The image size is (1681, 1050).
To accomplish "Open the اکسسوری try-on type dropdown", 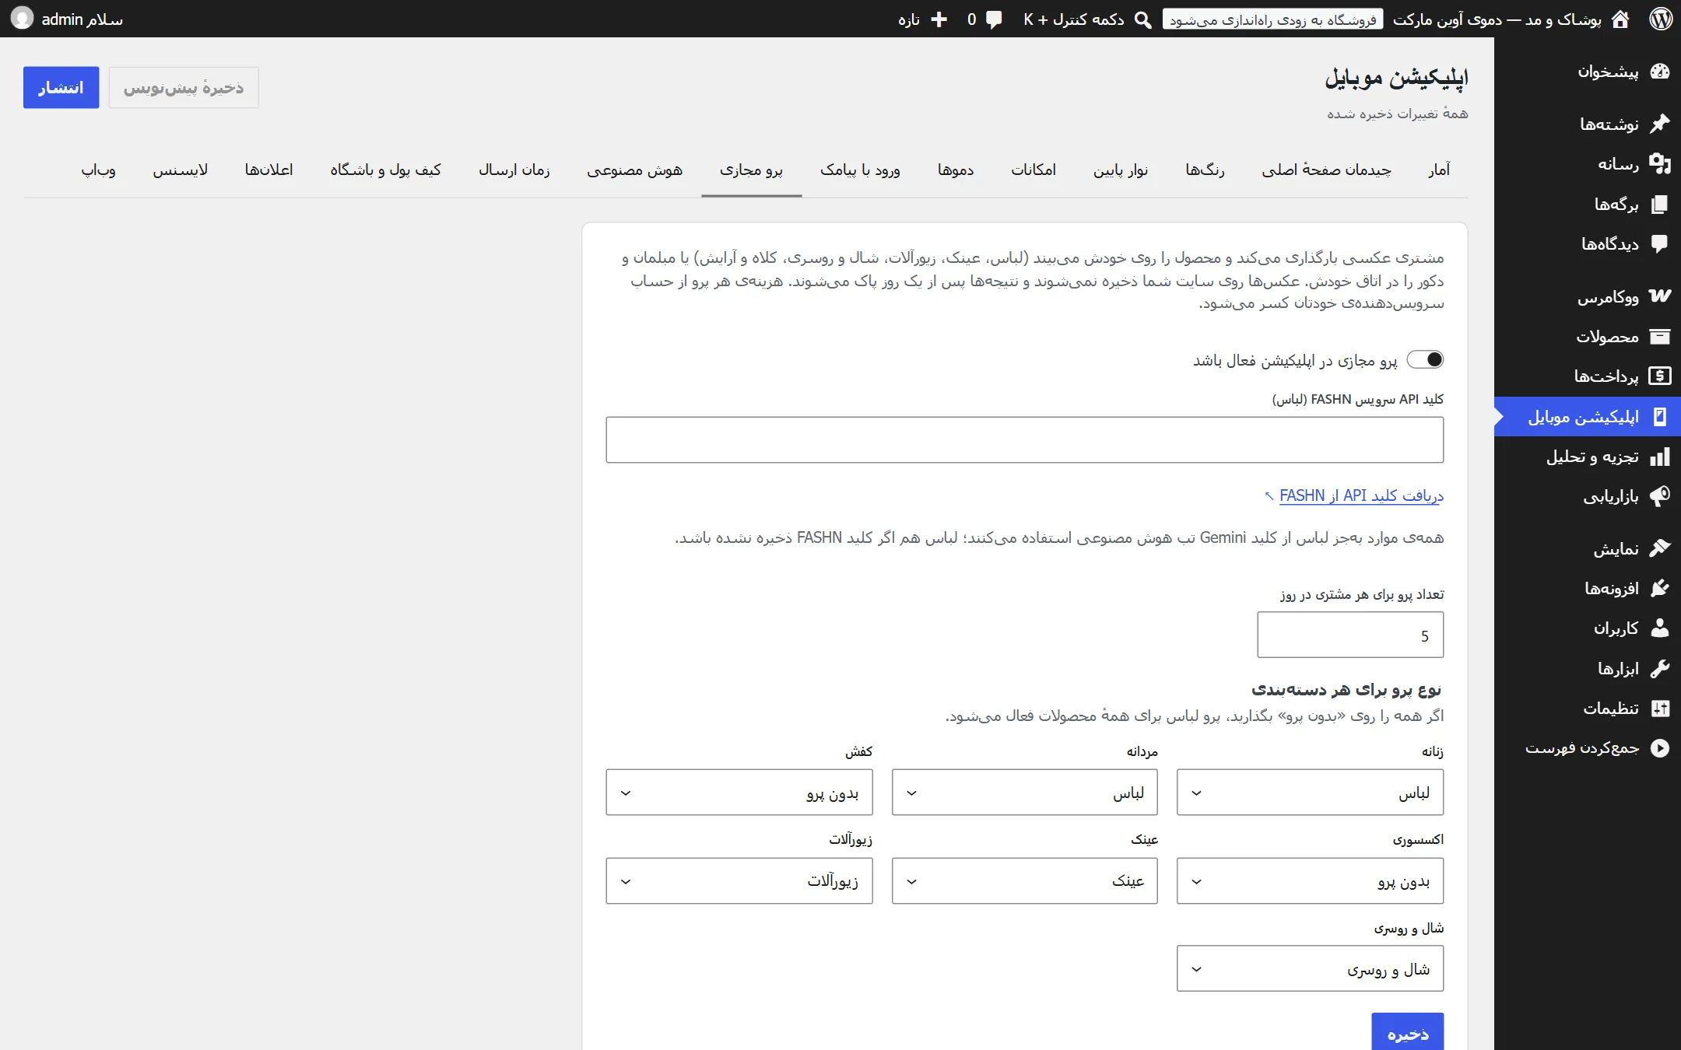I will coord(1310,881).
